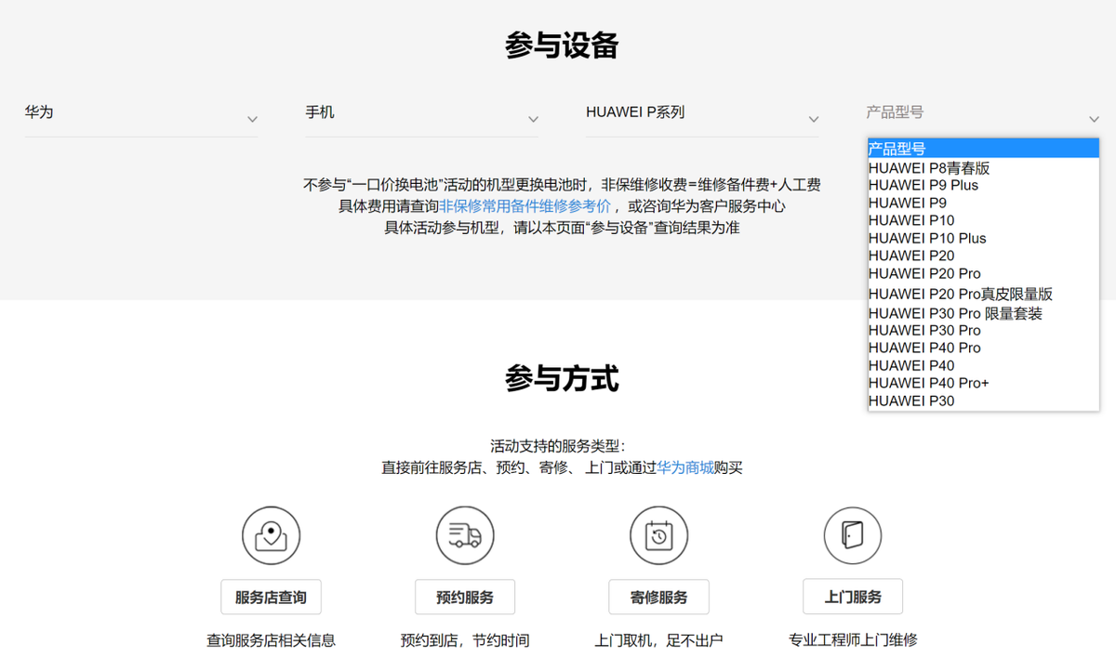Click the text 活动支持的服务类型

557,446
